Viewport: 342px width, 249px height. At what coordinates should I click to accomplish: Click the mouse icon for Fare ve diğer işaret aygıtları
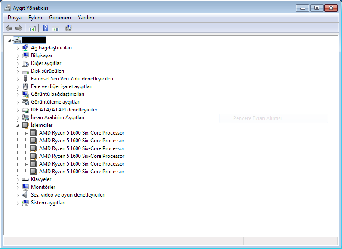pos(25,86)
